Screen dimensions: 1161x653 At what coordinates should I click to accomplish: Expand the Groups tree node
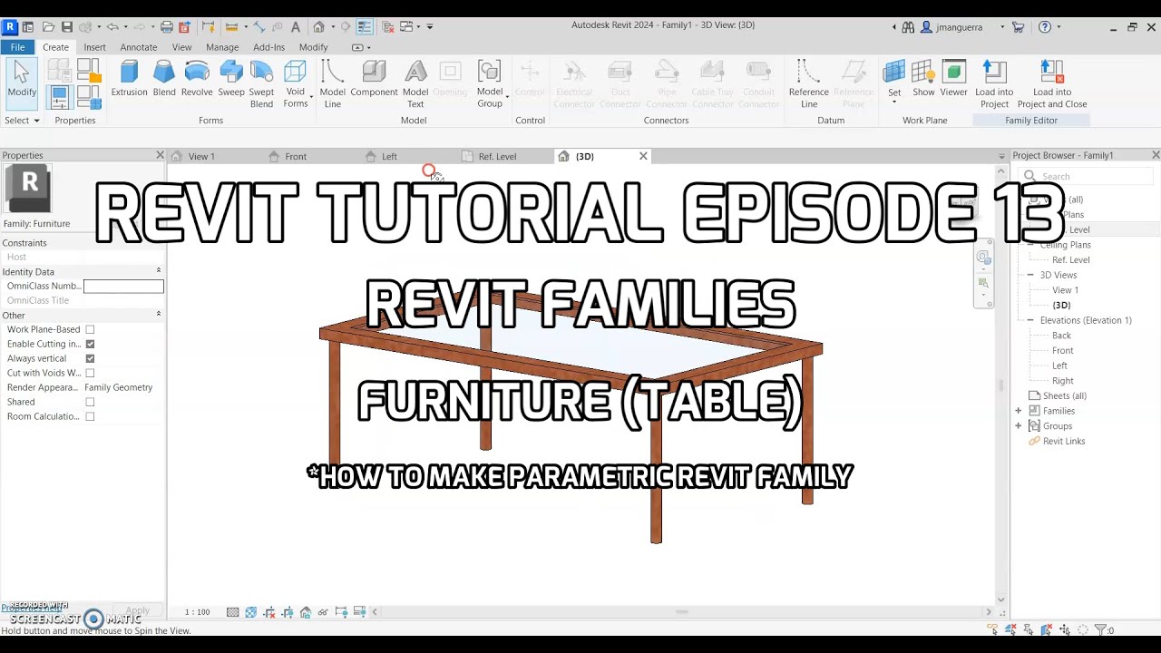(x=1019, y=425)
